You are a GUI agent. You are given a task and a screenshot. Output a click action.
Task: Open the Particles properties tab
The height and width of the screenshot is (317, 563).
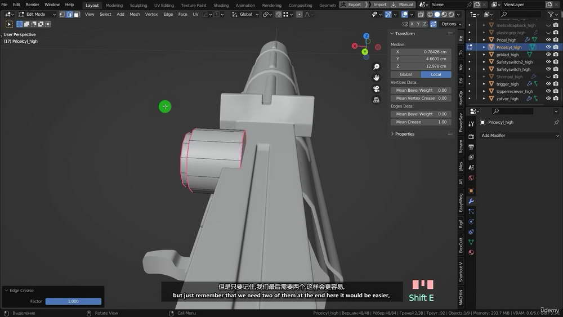(471, 212)
